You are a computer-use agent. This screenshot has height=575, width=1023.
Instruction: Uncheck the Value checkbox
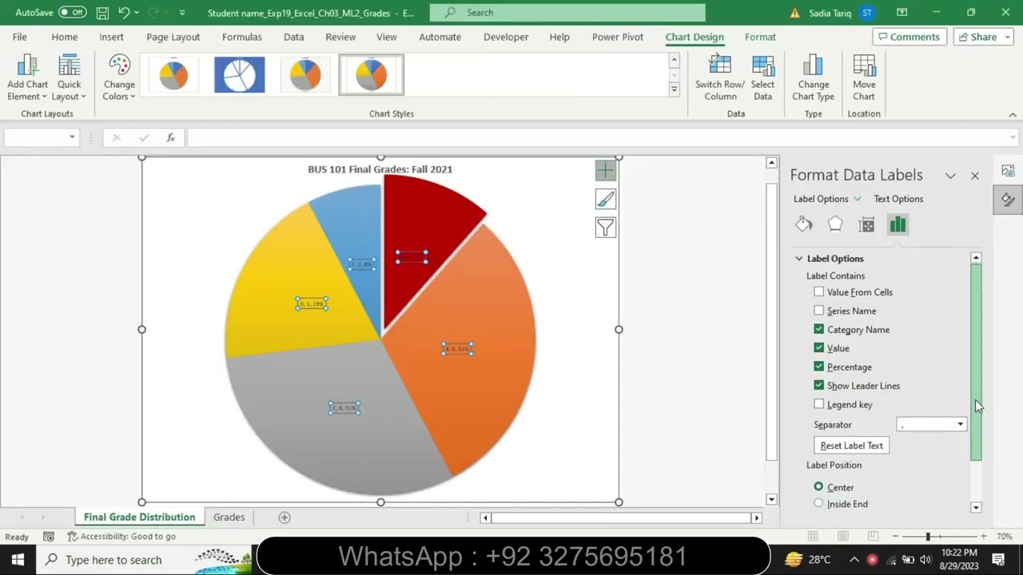818,348
